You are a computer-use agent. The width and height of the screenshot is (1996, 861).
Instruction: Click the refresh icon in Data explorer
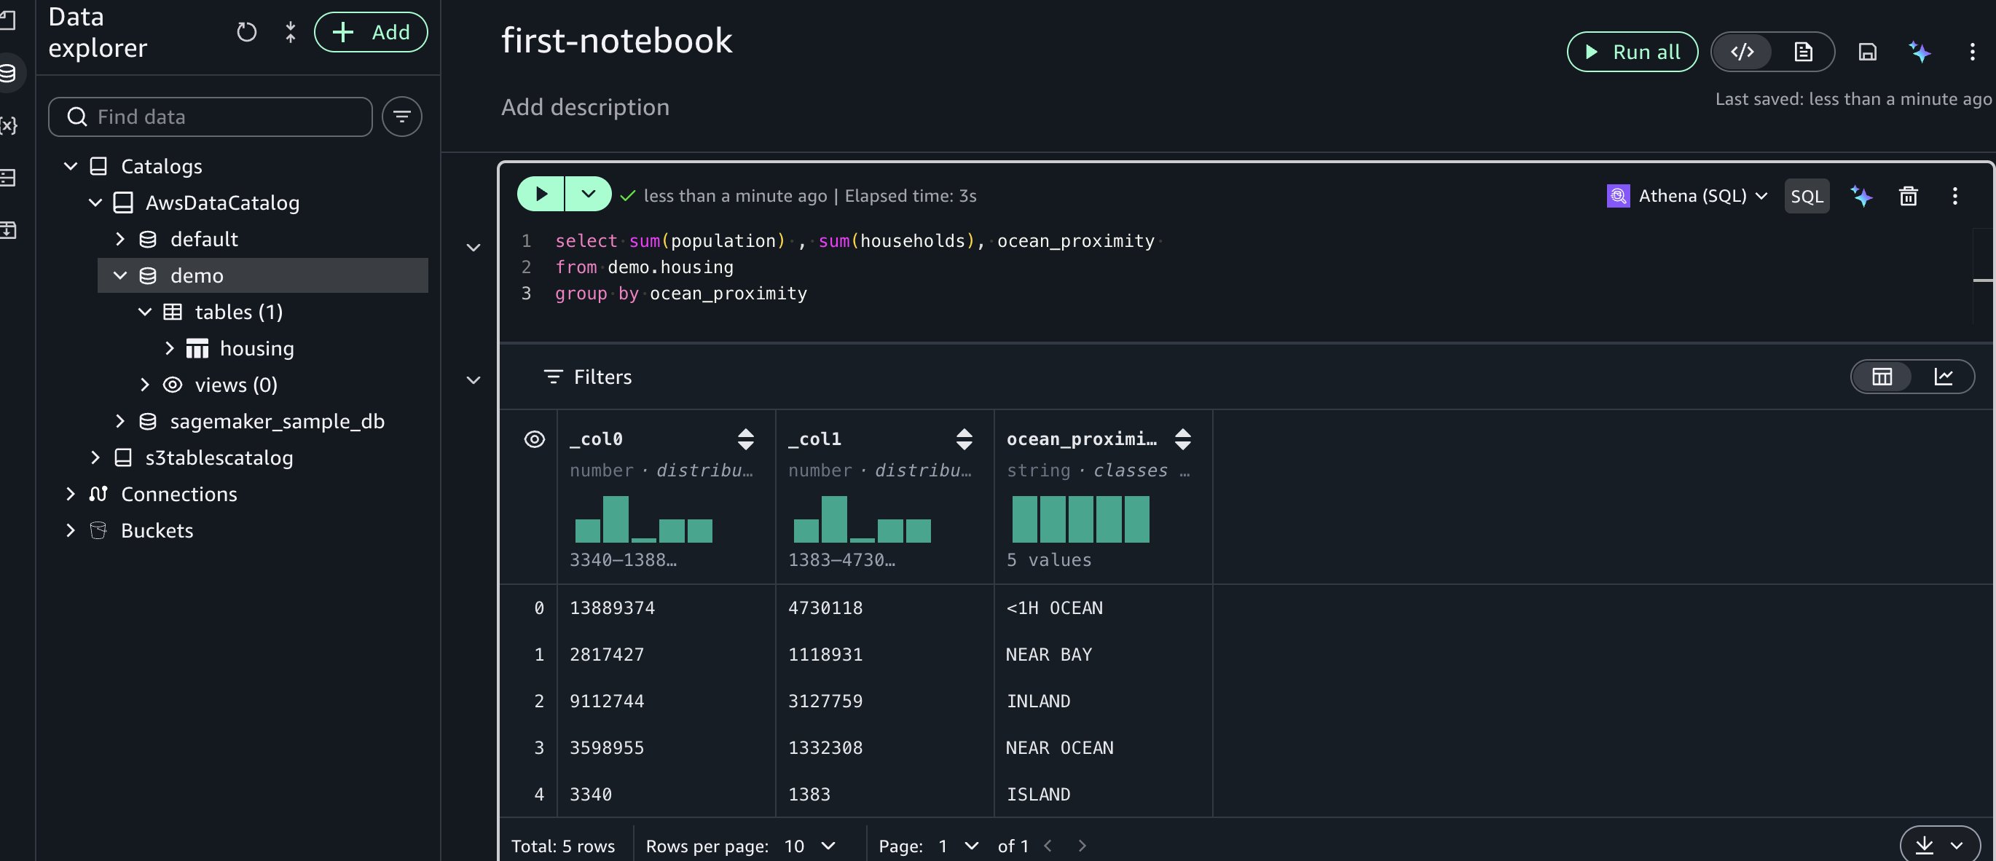[246, 33]
